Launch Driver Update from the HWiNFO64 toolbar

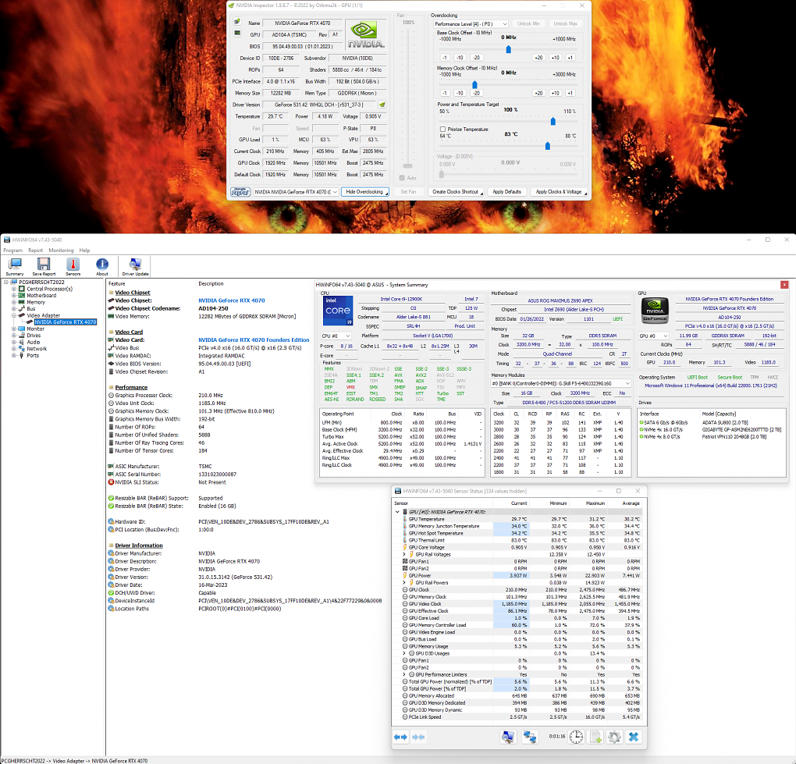[135, 266]
